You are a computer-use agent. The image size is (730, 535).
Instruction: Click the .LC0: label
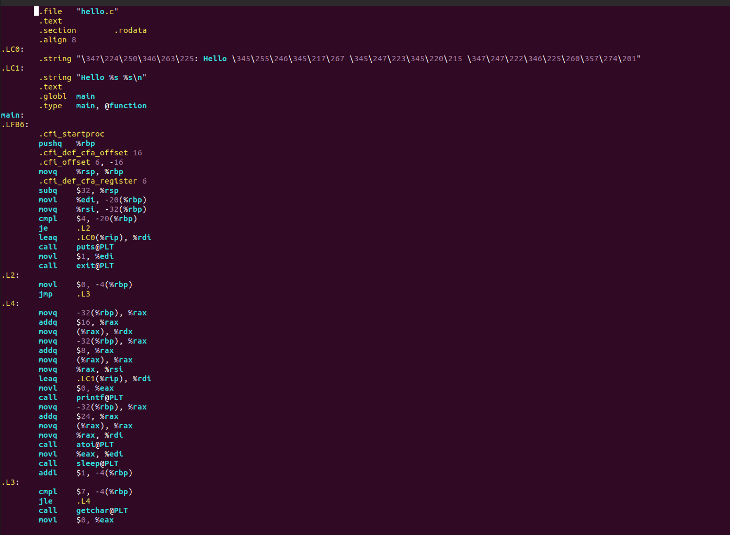click(13, 49)
